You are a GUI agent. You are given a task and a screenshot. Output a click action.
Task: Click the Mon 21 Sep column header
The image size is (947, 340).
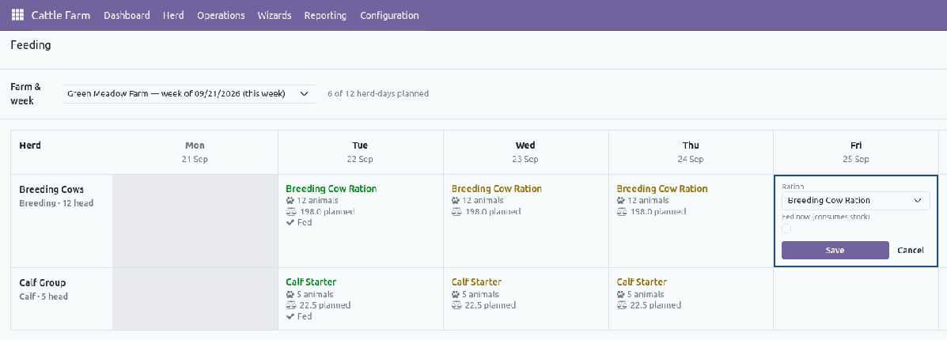(195, 152)
